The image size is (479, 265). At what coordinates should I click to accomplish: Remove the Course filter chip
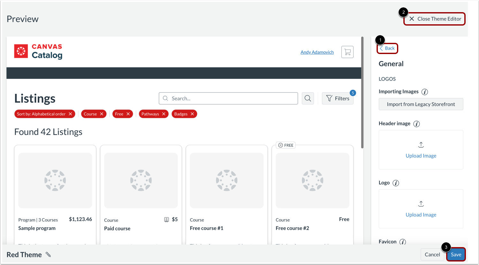(101, 114)
